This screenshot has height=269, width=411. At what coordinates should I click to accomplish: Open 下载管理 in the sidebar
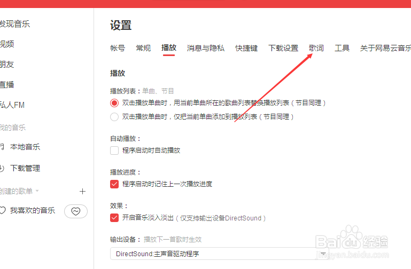(x=25, y=168)
